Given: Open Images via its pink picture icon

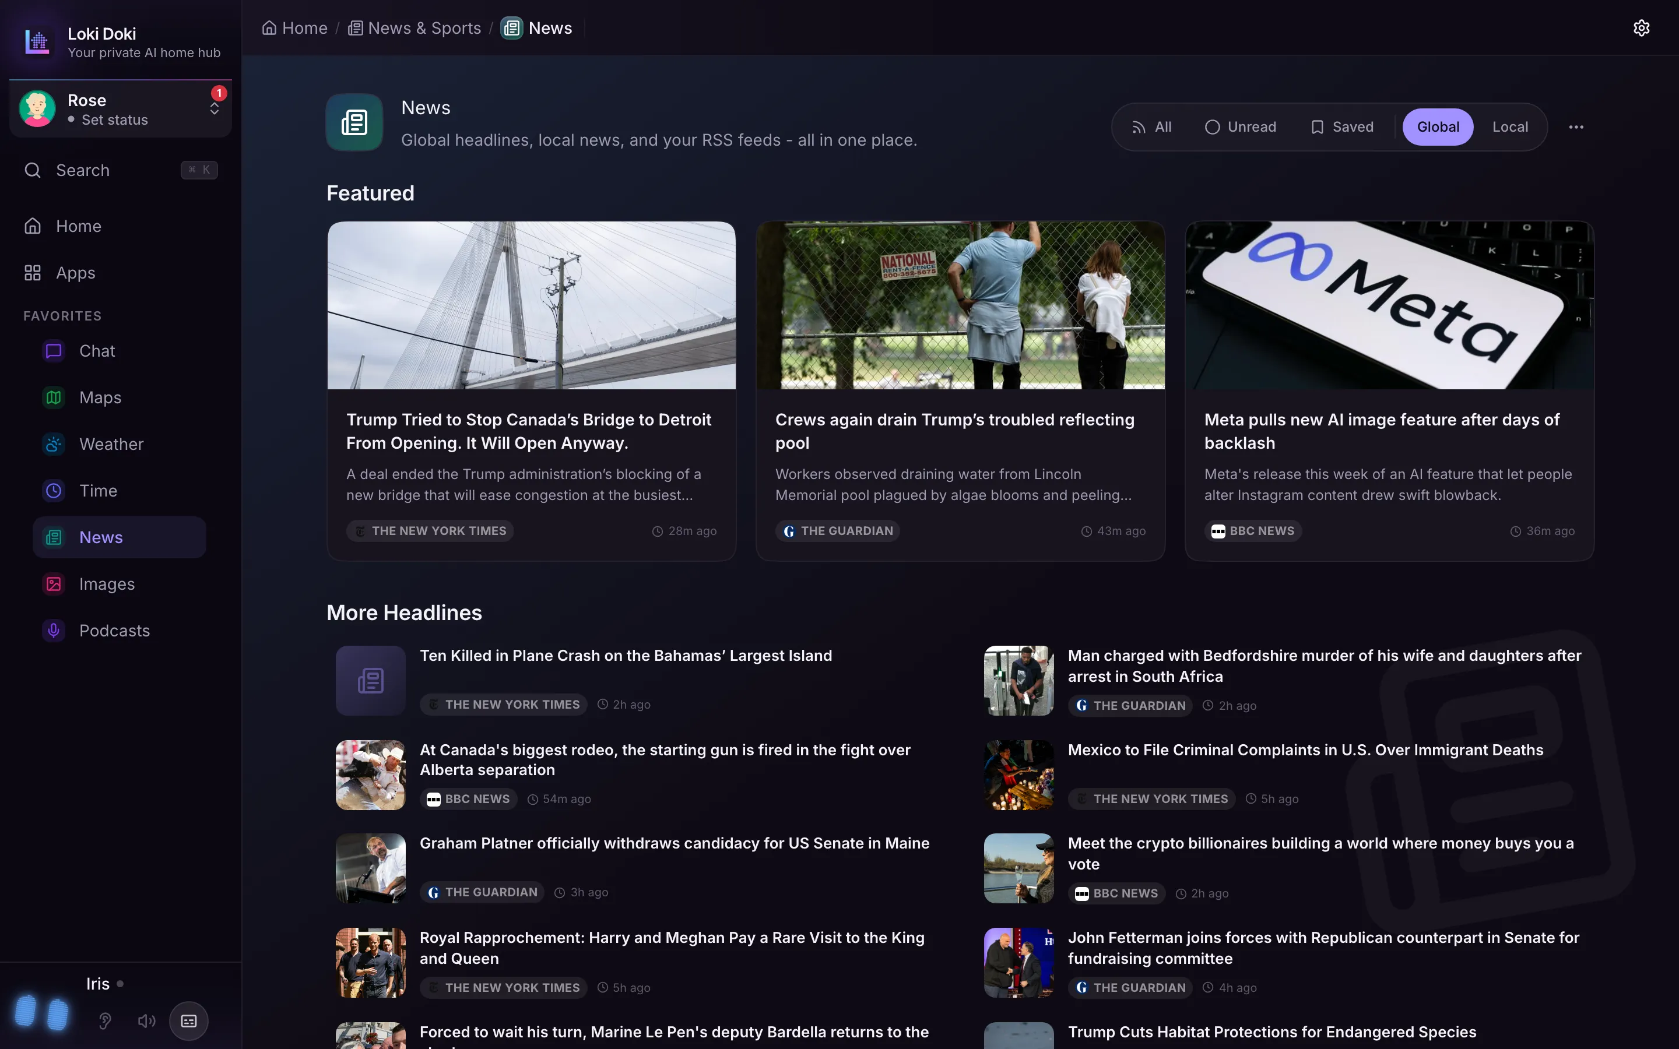Looking at the screenshot, I should pos(54,584).
